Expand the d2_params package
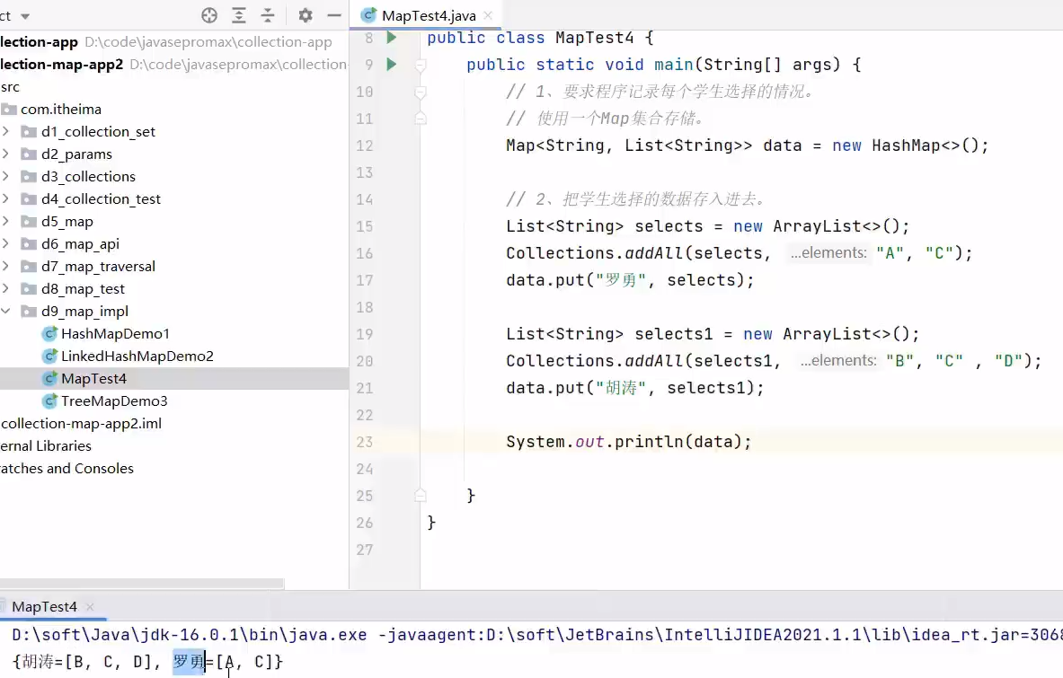The width and height of the screenshot is (1063, 678). coord(5,154)
